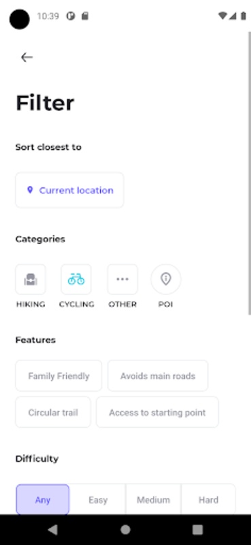Image resolution: width=251 pixels, height=545 pixels.
Task: Set difficulty to Hard
Action: (208, 499)
